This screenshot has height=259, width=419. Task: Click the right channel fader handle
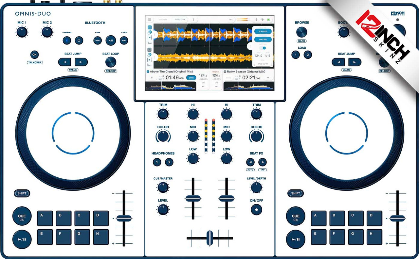point(227,198)
